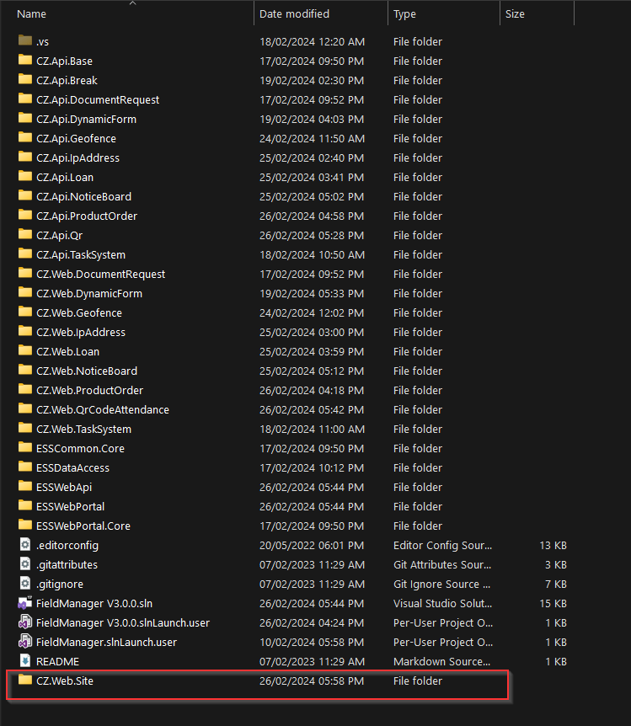Viewport: 631px width, 726px height.
Task: Sort by the Name column header
Action: 31,13
